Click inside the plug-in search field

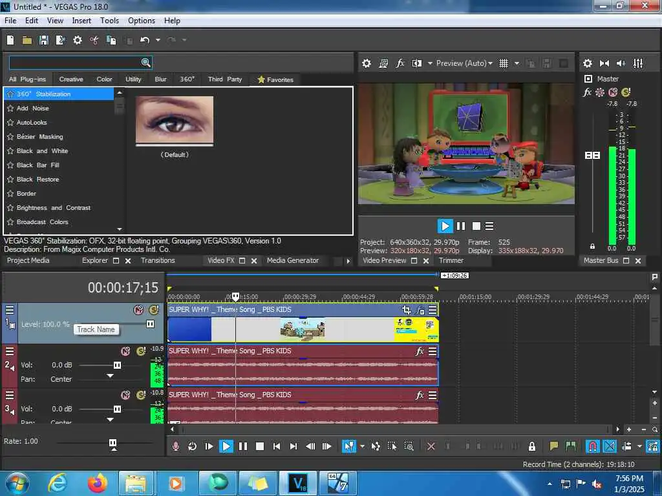tap(75, 63)
